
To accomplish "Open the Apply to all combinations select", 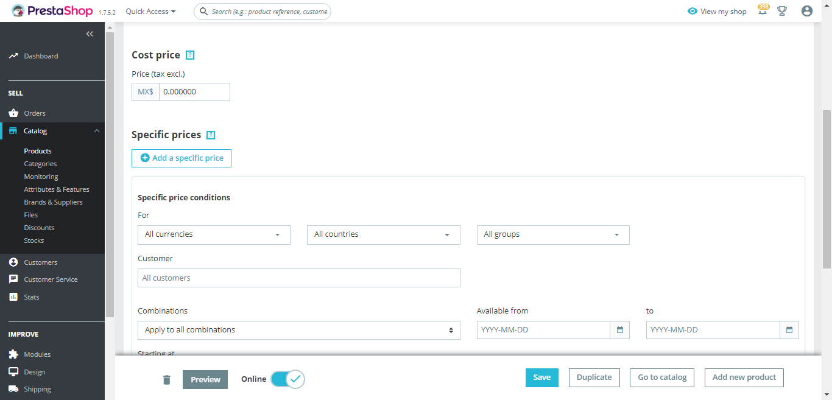I will tap(299, 330).
